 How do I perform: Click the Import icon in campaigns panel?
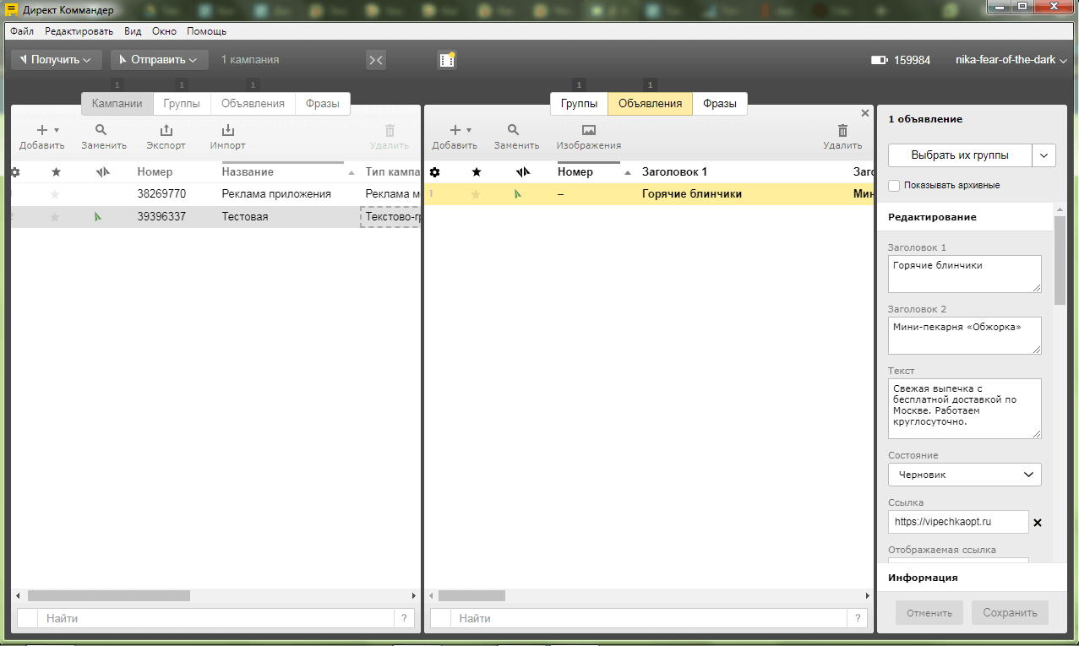click(227, 130)
